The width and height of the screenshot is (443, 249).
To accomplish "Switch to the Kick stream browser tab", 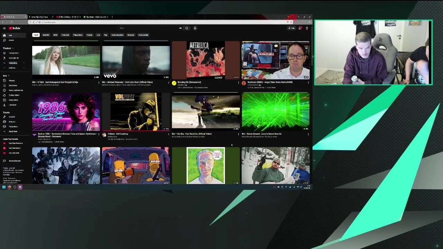I will (96, 17).
